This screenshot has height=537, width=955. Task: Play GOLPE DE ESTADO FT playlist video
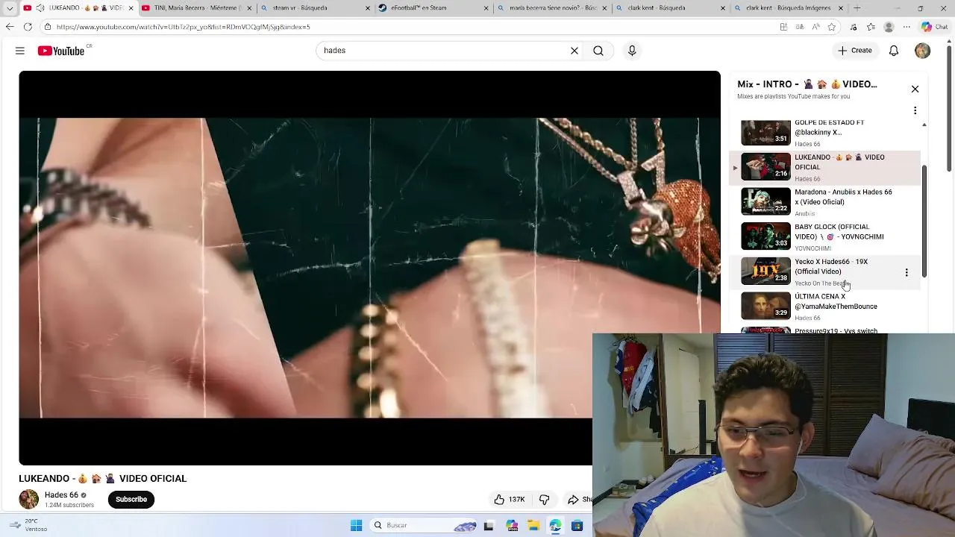pos(824,133)
